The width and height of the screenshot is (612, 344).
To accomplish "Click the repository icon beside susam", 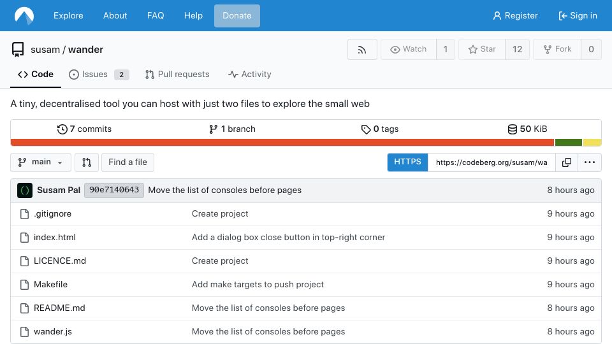I will pos(18,50).
